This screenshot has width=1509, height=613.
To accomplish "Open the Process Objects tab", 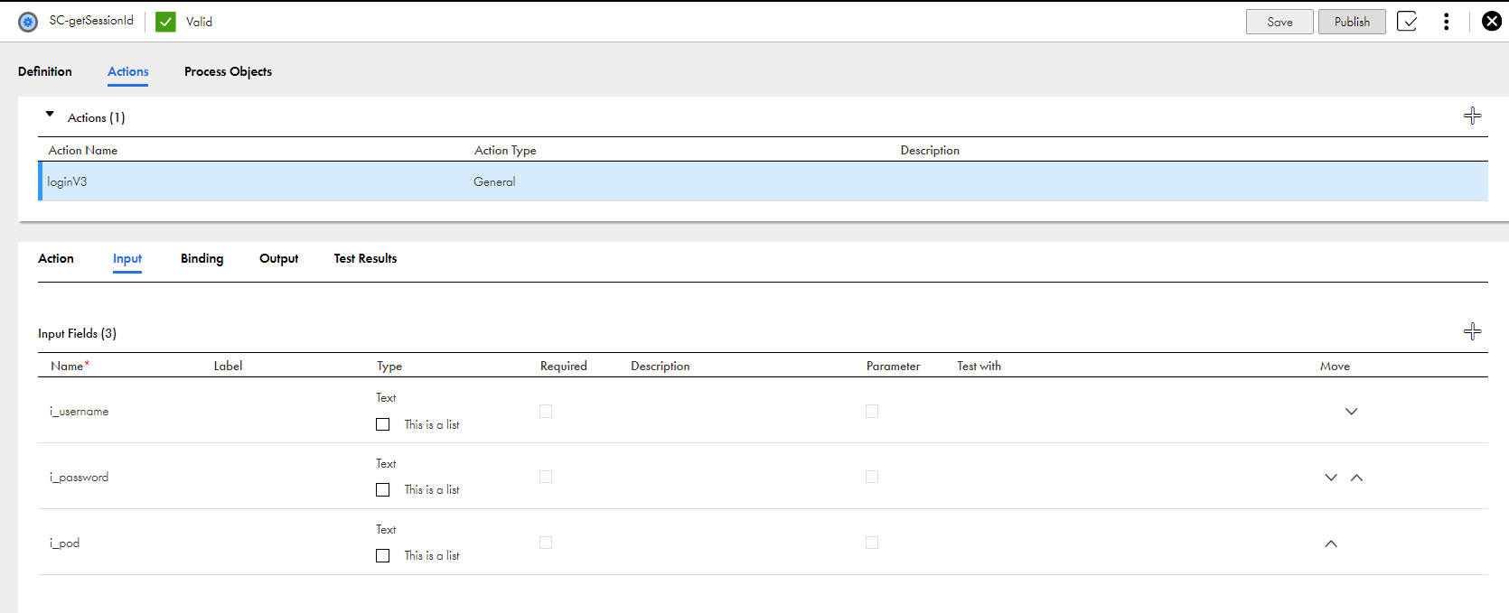I will [228, 71].
